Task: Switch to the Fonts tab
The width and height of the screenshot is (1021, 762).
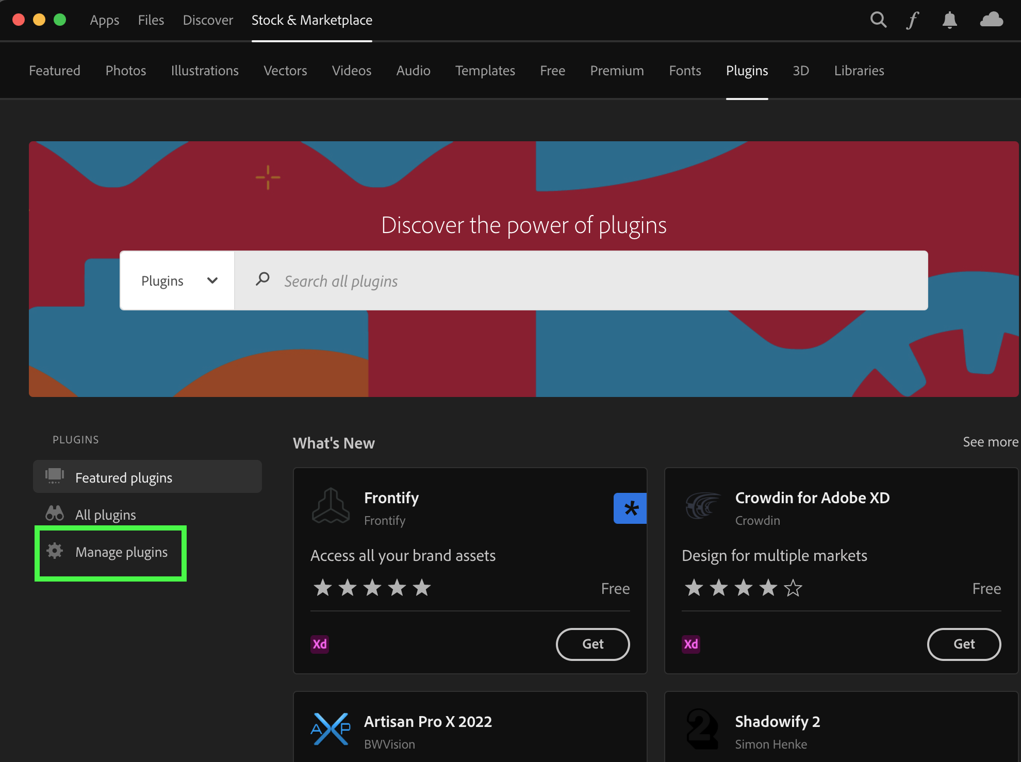Action: 685,71
